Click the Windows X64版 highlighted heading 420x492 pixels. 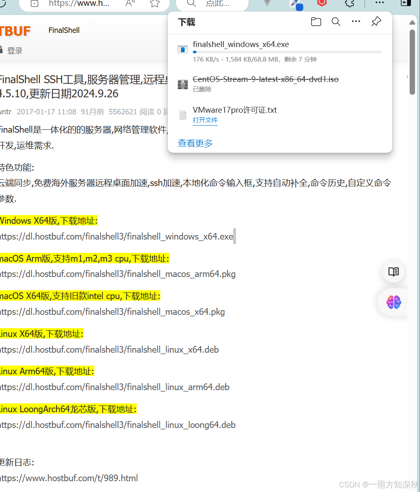coord(49,220)
